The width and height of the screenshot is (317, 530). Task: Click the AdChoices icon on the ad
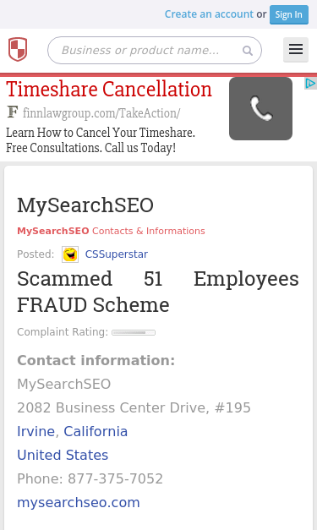pos(310,83)
